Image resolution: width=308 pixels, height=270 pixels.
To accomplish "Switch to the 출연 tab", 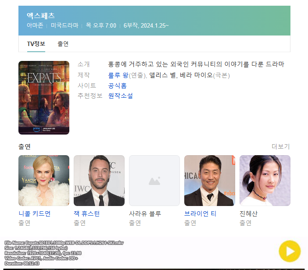I will (63, 44).
